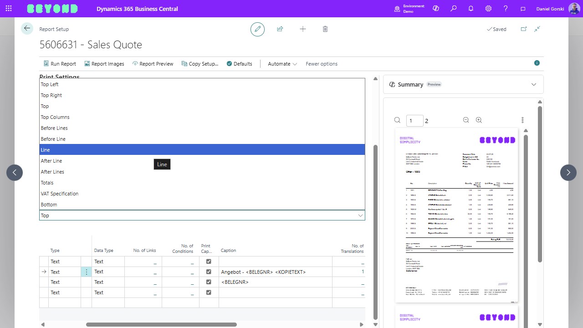Click the pencil edit icon

coord(257,29)
